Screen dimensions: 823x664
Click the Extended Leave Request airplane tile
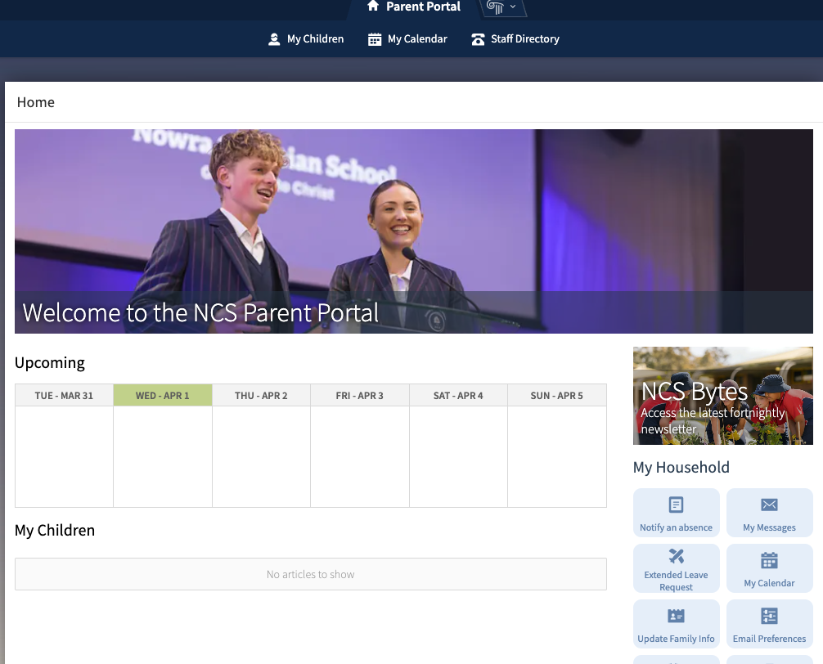point(676,568)
